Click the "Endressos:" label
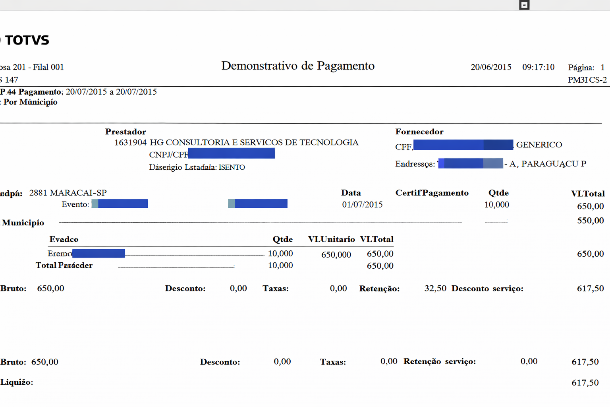610x407 pixels. coord(415,164)
